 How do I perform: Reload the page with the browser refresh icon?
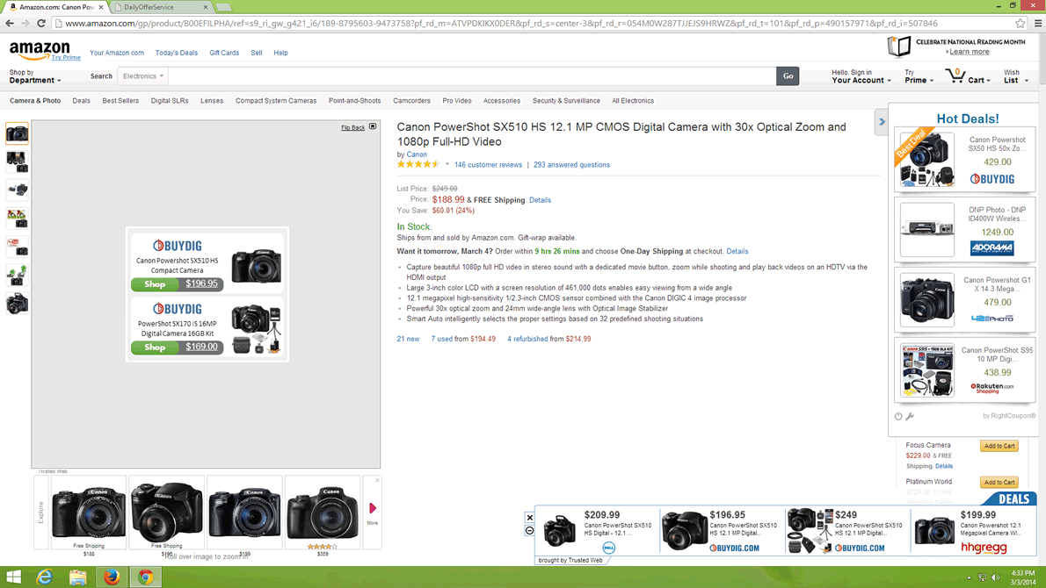[40, 24]
